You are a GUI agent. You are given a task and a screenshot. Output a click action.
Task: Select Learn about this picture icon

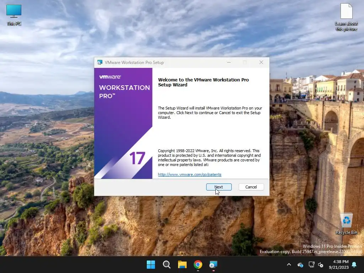click(x=346, y=17)
